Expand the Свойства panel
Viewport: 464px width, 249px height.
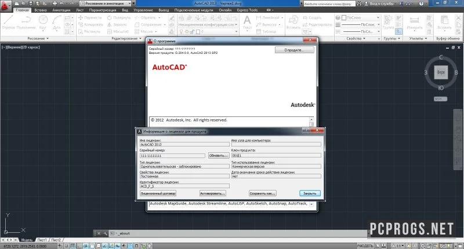point(356,38)
